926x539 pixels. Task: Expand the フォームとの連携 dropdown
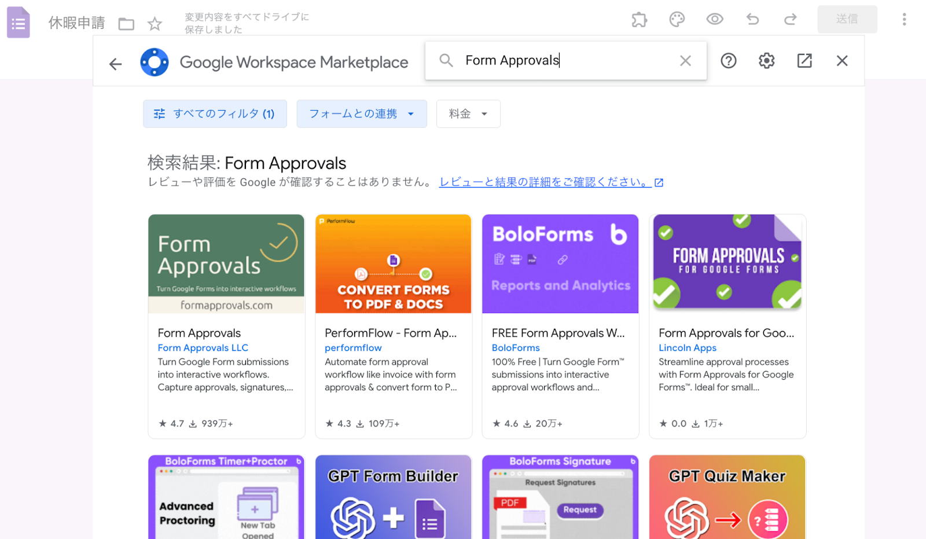coord(361,114)
